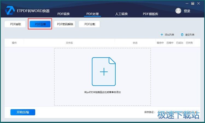This screenshot has height=123, width=205.
Task: Click the 清空列表 label
Action: [190, 35]
